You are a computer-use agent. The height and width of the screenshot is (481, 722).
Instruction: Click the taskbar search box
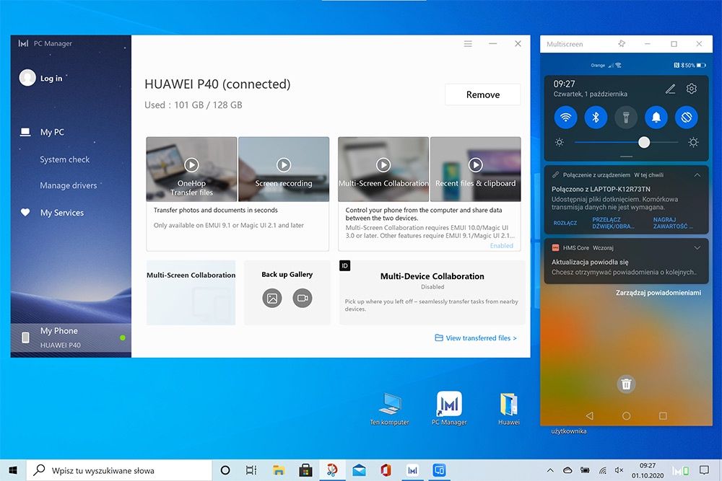119,470
